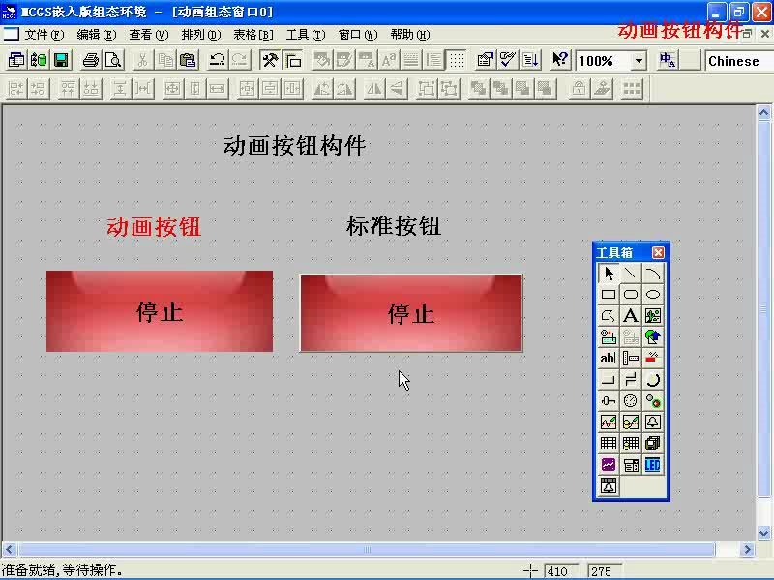The height and width of the screenshot is (580, 774).
Task: Activate the selection arrow in the toolbox
Action: pyautogui.click(x=610, y=272)
